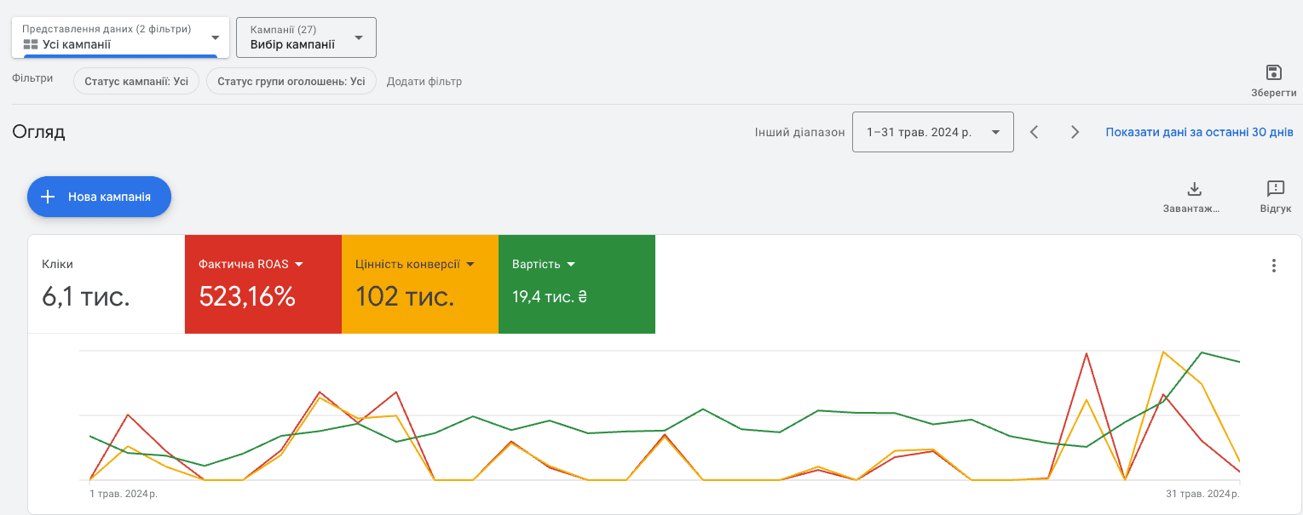Click the download (Завантажити) arrow icon
1303x515 pixels.
coord(1194,188)
